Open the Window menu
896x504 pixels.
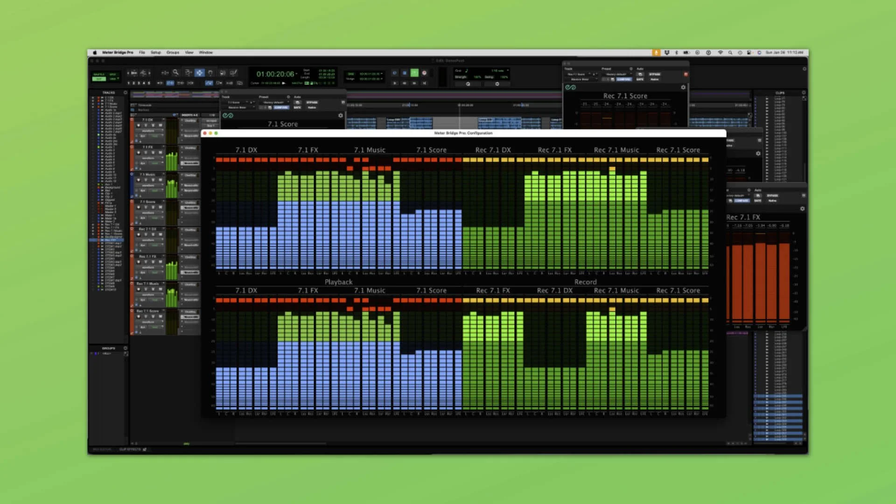206,53
